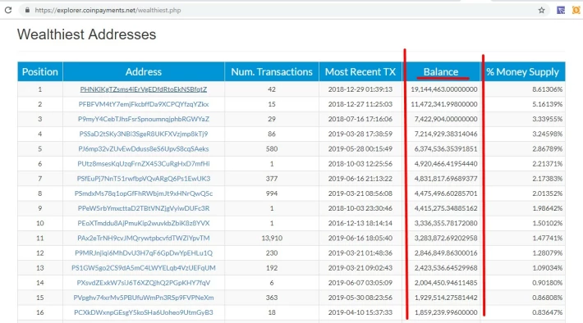583x323 pixels.
Task: Select money supply value 0.83647%
Action: pyautogui.click(x=548, y=312)
